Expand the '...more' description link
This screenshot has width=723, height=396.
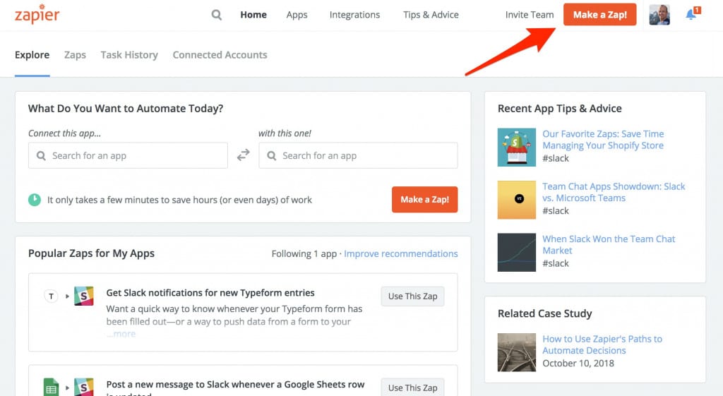121,334
